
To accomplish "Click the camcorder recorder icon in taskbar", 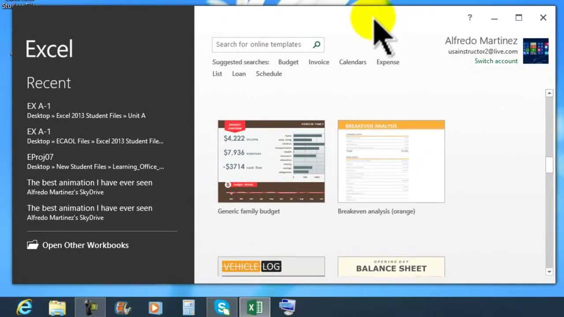I will click(90, 307).
